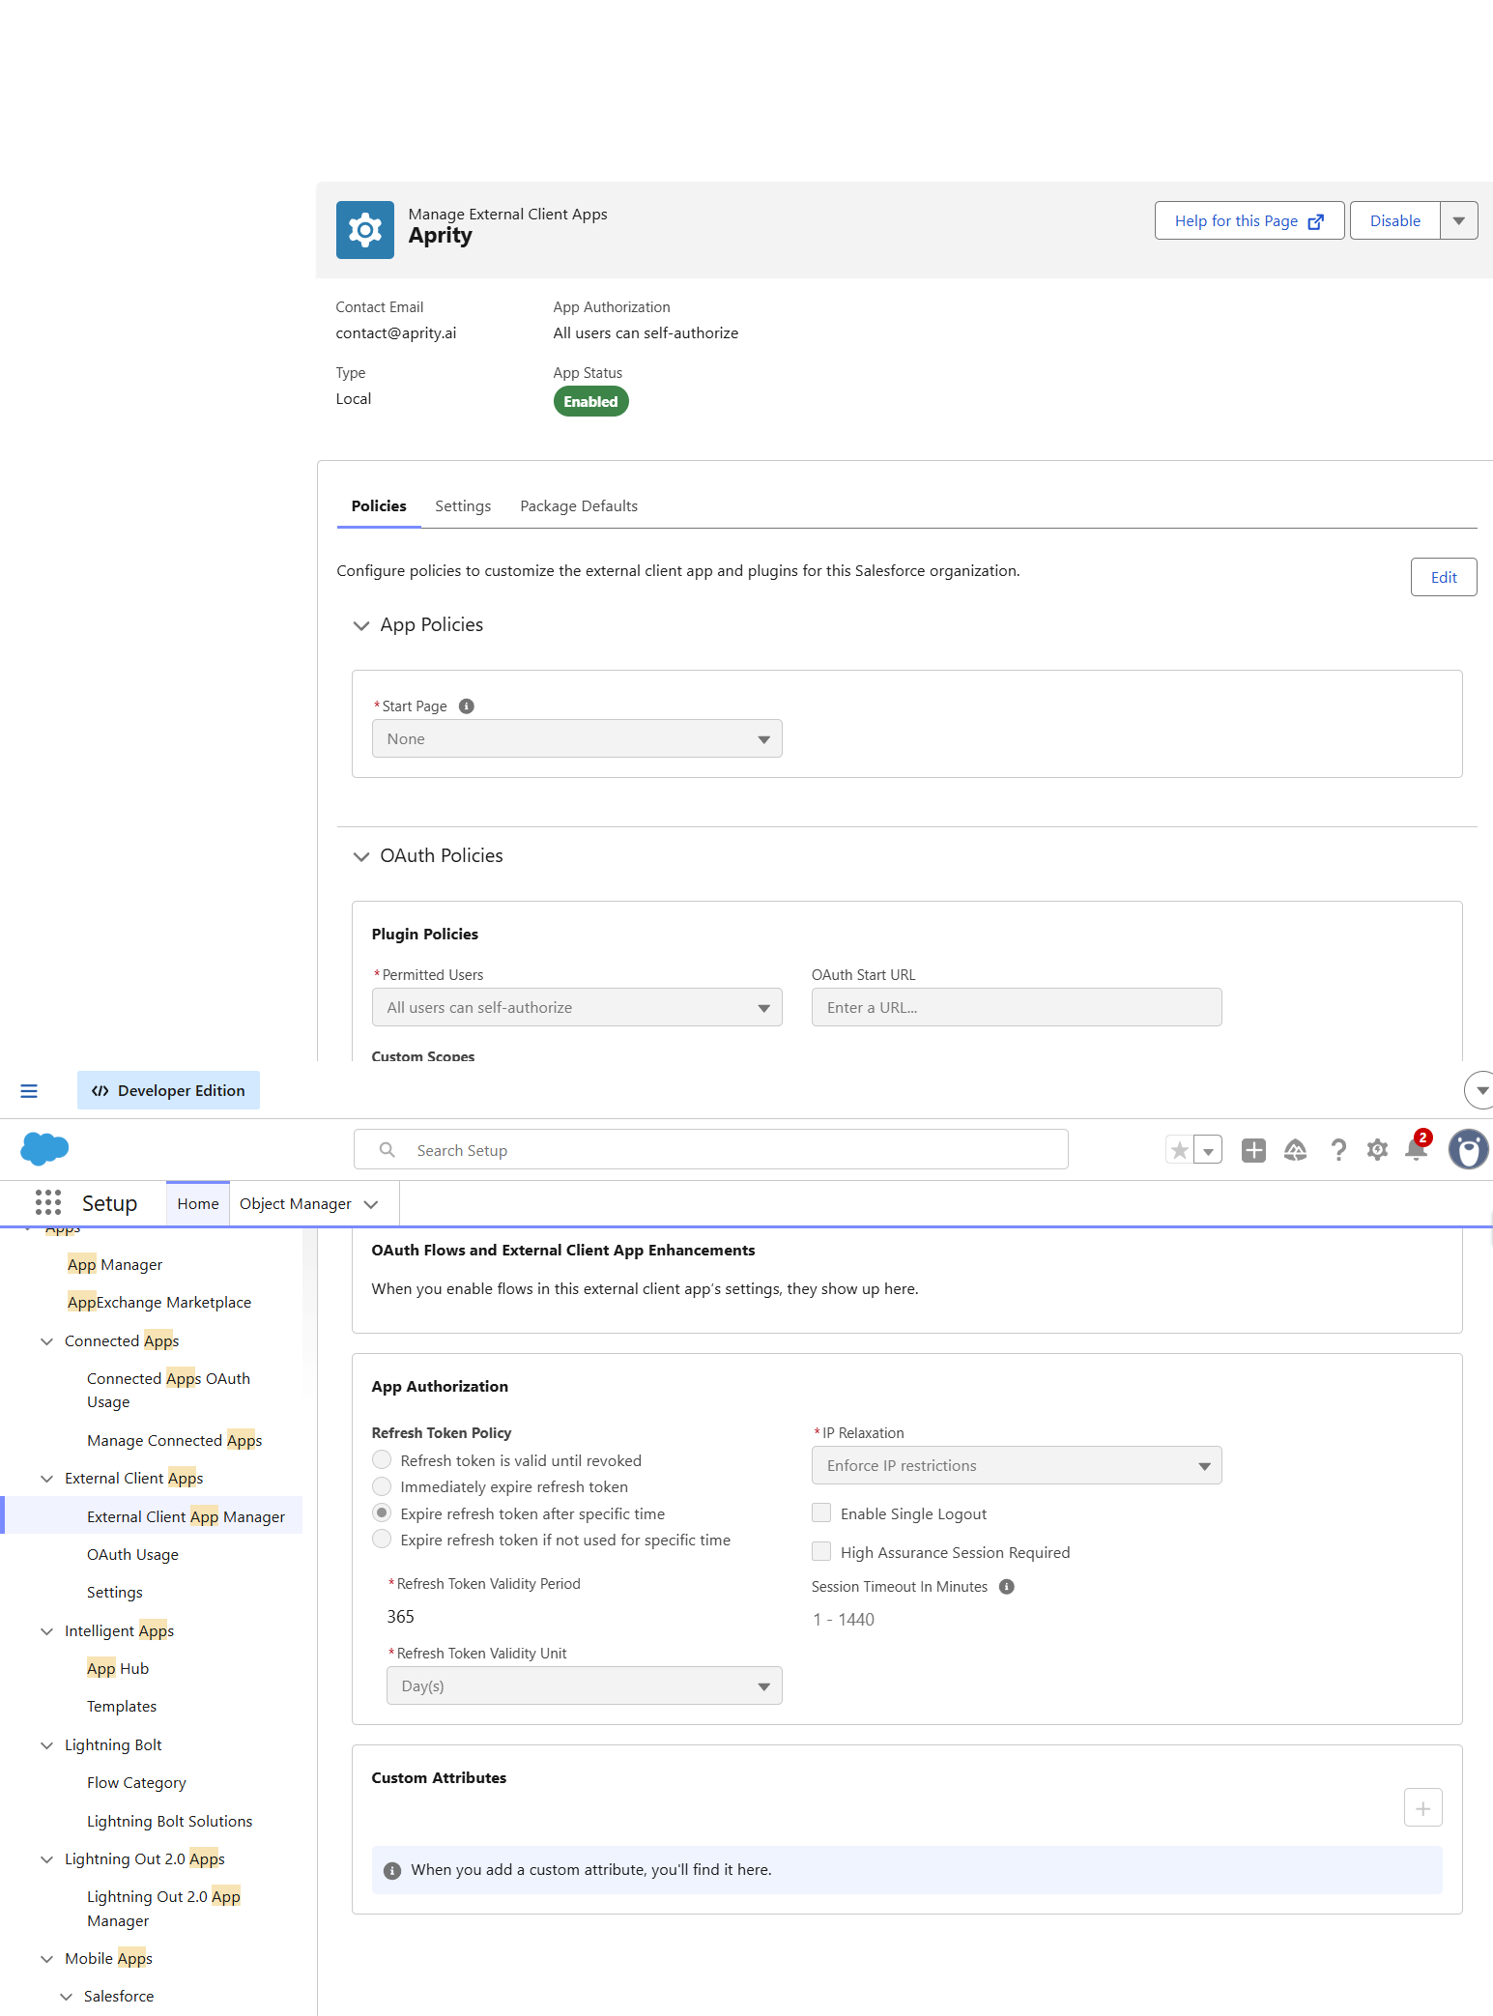
Task: Open the Object Manager tab dropdown chevron
Action: [371, 1204]
